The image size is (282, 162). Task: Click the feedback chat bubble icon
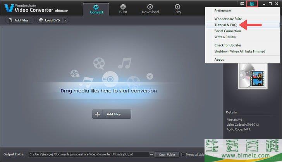point(242,4)
